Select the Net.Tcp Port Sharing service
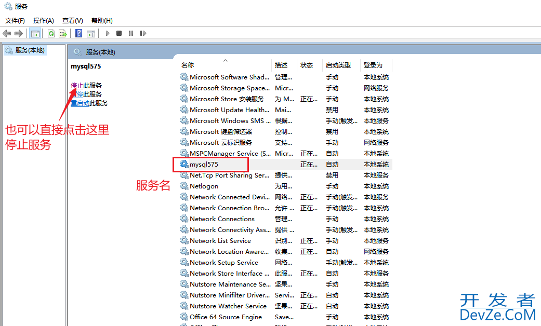Screen dimensions: 541x326 pyautogui.click(x=286, y=175)
